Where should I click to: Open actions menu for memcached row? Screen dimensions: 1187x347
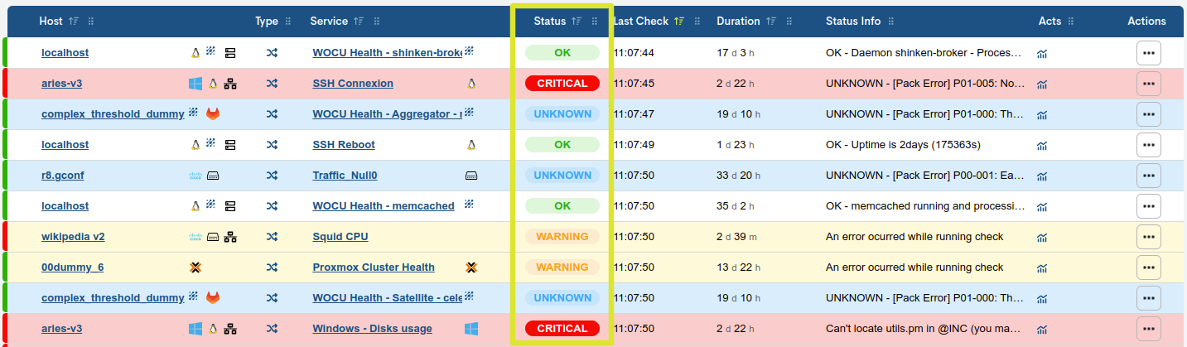(1148, 205)
